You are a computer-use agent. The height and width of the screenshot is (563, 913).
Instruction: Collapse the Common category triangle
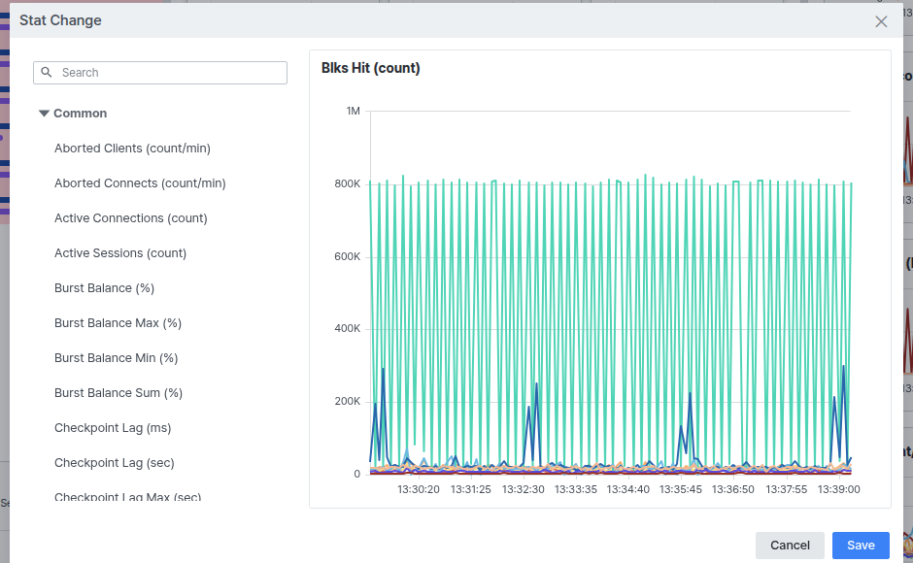[44, 114]
